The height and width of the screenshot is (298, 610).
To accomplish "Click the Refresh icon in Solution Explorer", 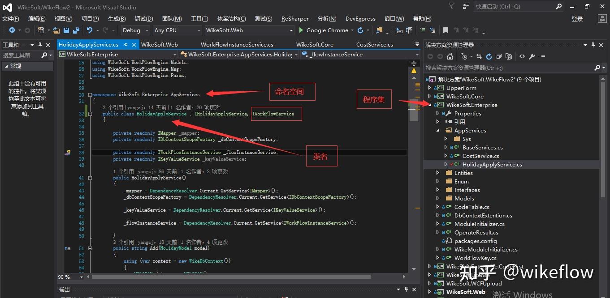I will 489,56.
